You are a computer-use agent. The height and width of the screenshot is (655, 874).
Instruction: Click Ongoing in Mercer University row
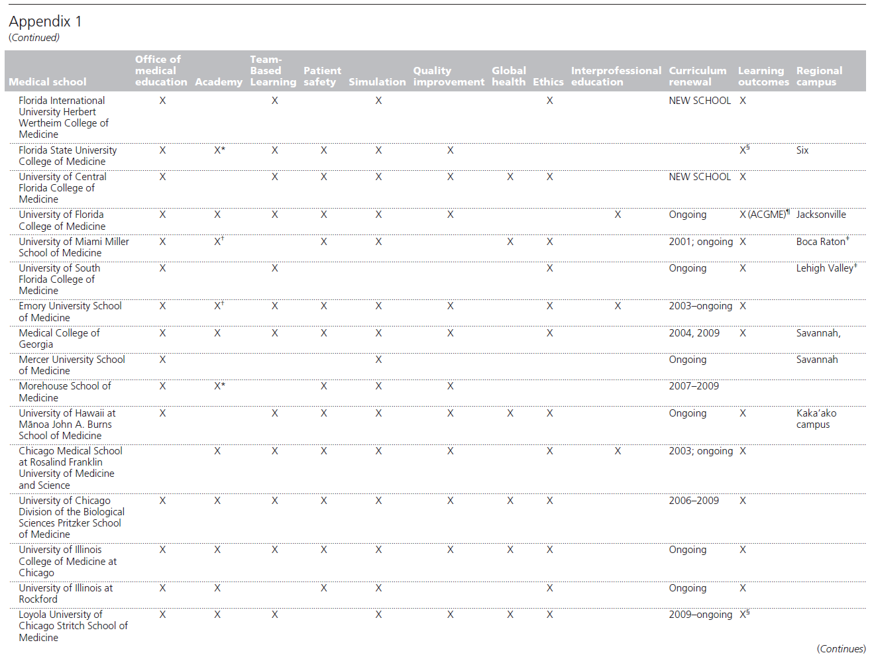tap(687, 360)
